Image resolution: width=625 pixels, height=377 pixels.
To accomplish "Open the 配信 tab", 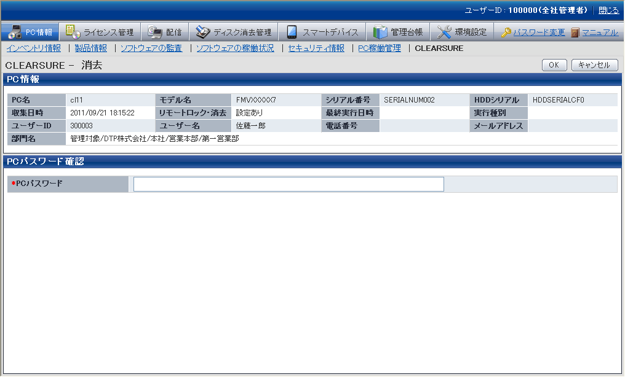I will [x=165, y=32].
